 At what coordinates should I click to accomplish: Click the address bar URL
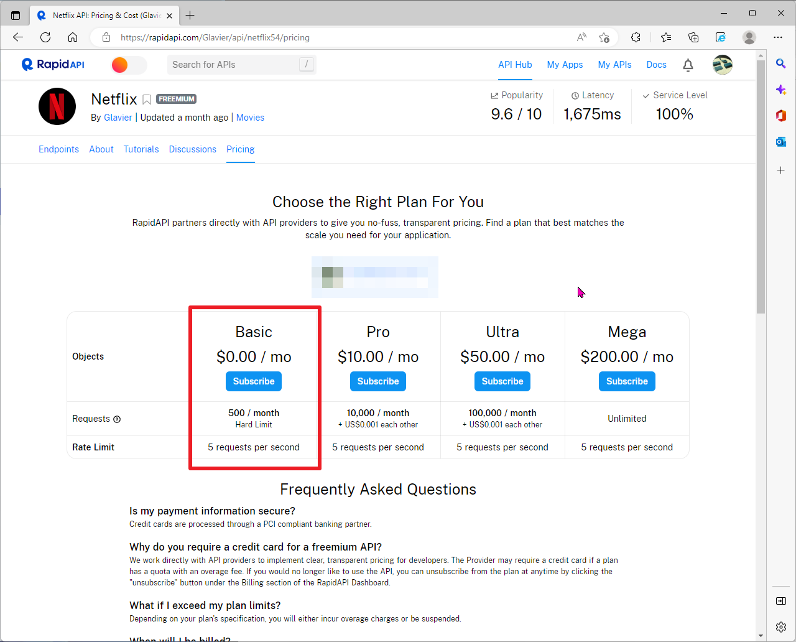tap(215, 37)
